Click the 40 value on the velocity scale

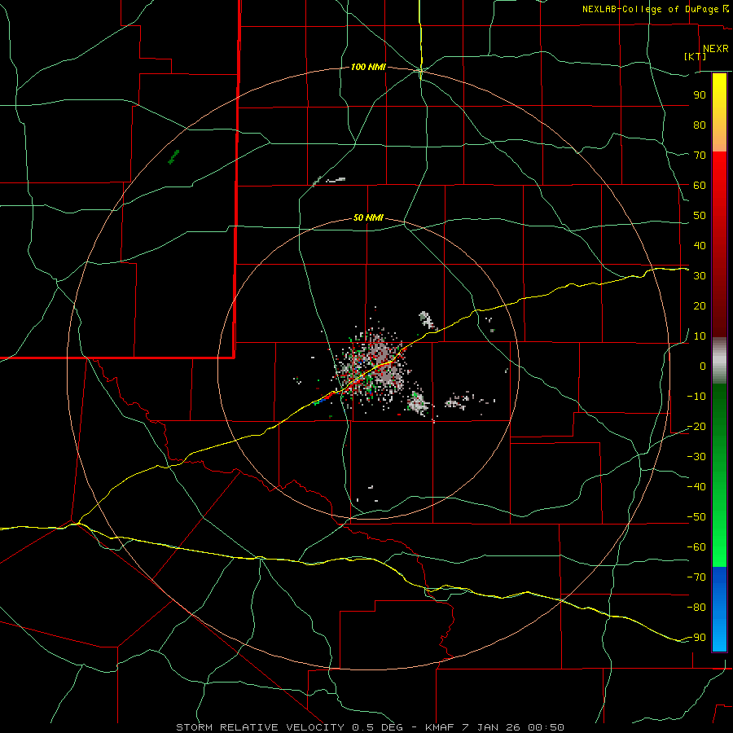700,246
